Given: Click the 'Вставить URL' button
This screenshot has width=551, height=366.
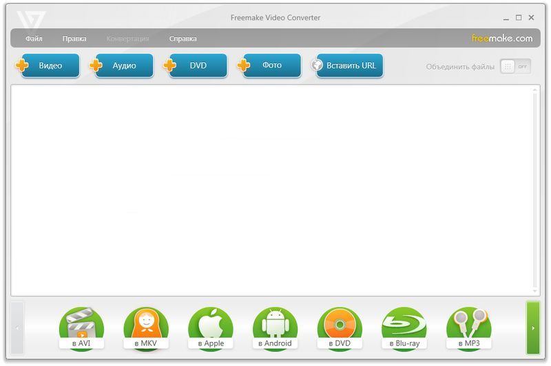Looking at the screenshot, I should (349, 66).
